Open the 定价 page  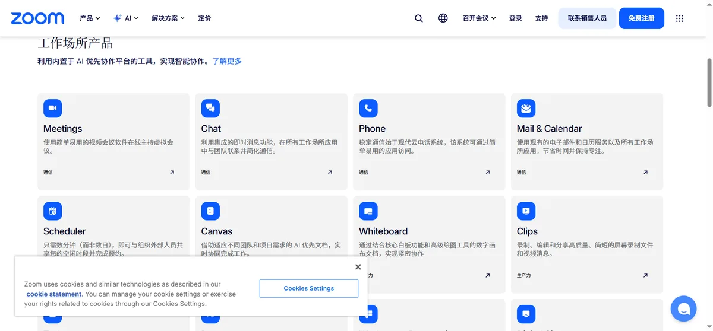pos(204,18)
